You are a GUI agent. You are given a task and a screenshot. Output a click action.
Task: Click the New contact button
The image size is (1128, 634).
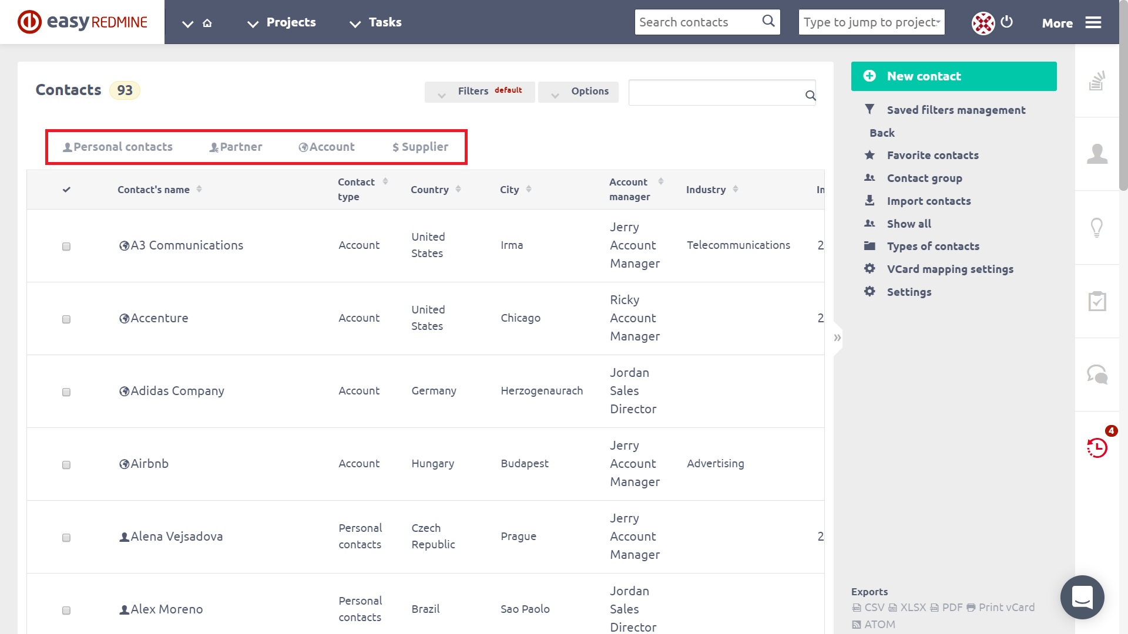pos(954,76)
